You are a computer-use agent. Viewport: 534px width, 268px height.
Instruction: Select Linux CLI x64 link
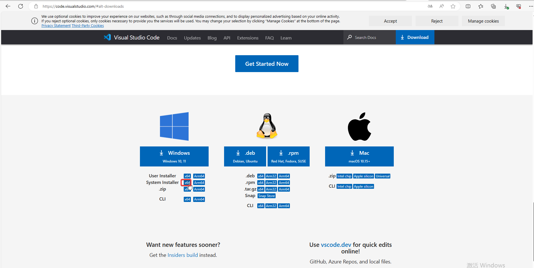(261, 206)
